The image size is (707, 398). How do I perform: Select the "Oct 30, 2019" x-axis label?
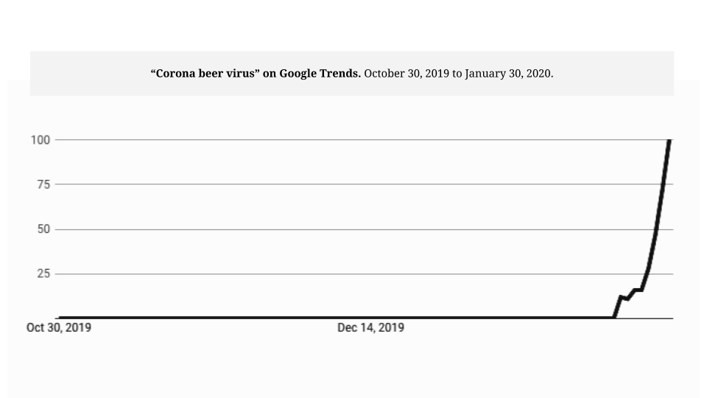click(59, 327)
